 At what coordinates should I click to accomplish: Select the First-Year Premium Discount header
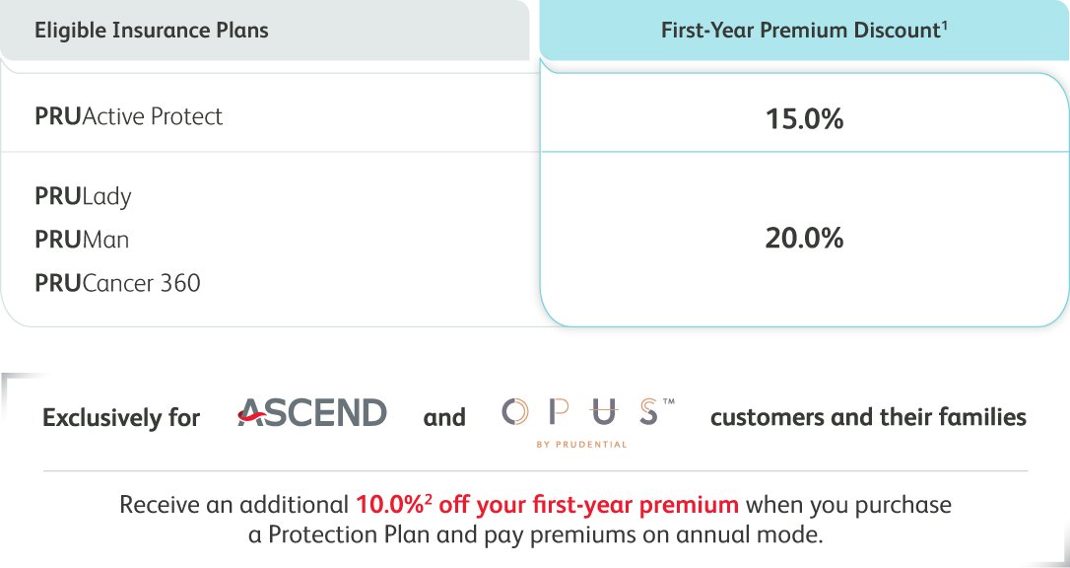(x=805, y=30)
